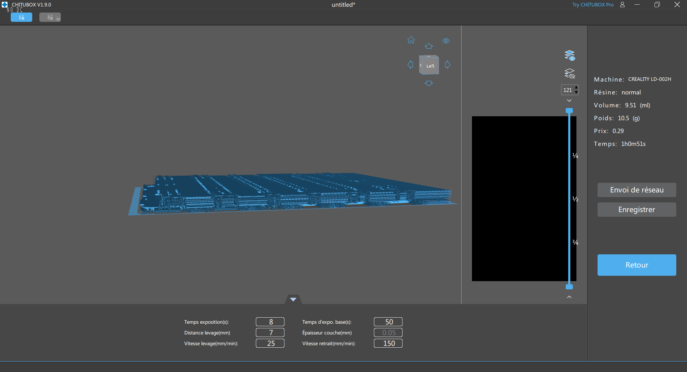Click the bottom handle of the layer slider
The height and width of the screenshot is (372, 687).
click(x=569, y=287)
